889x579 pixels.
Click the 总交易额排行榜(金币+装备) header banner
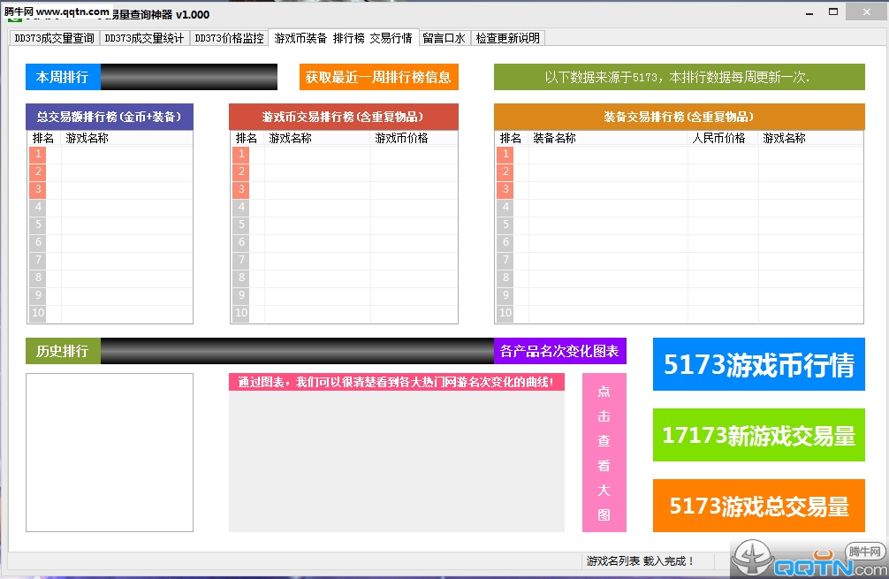(110, 117)
